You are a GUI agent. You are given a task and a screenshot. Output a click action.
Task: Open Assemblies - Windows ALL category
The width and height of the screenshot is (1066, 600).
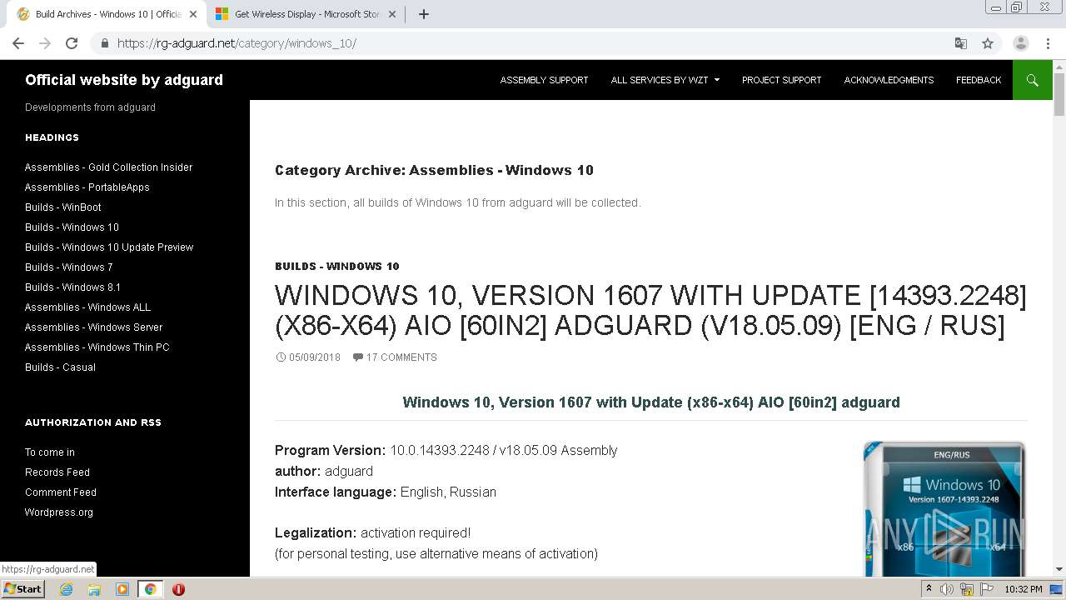pyautogui.click(x=87, y=307)
